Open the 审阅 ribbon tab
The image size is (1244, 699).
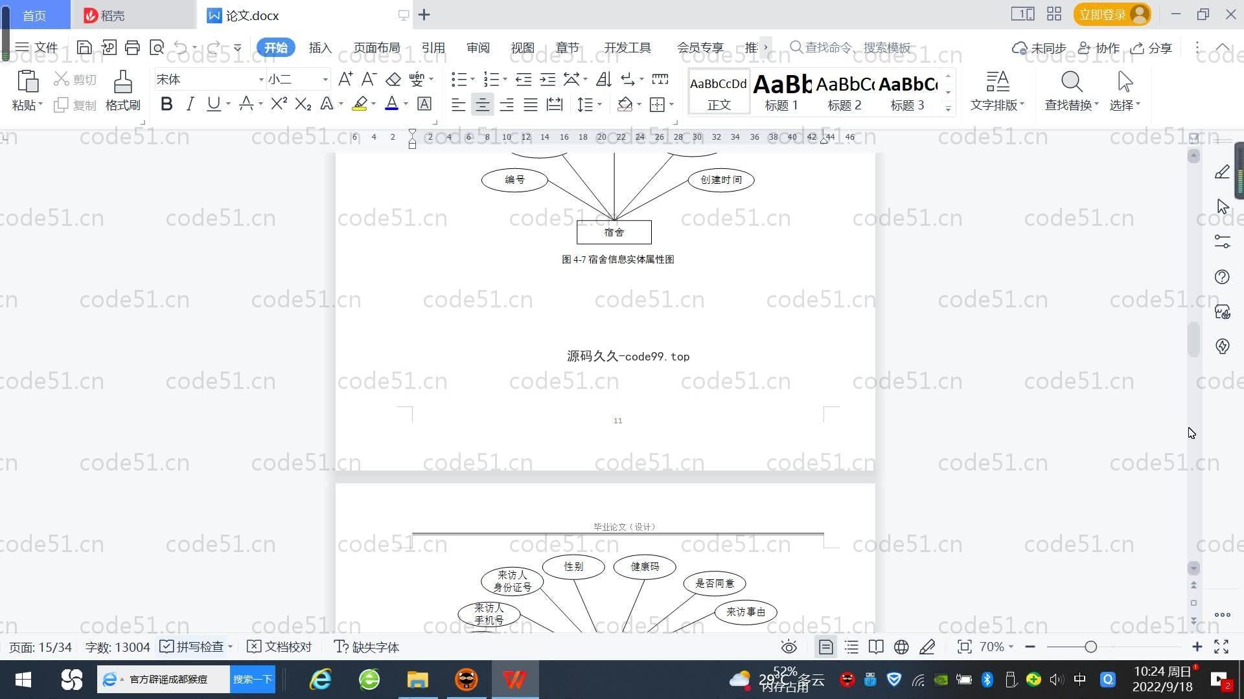click(x=478, y=48)
